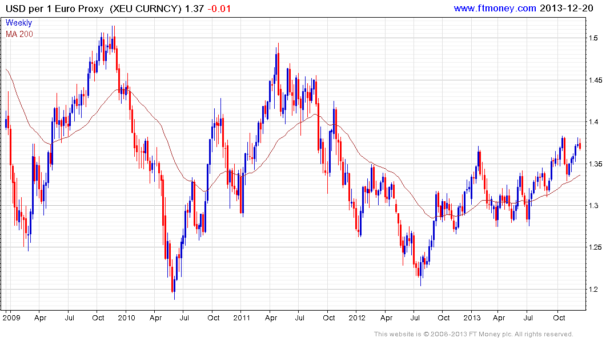Viewport: 614px width, 342px height.
Task: Select the '(XEU CURNCY)' ticker text
Action: pos(146,9)
